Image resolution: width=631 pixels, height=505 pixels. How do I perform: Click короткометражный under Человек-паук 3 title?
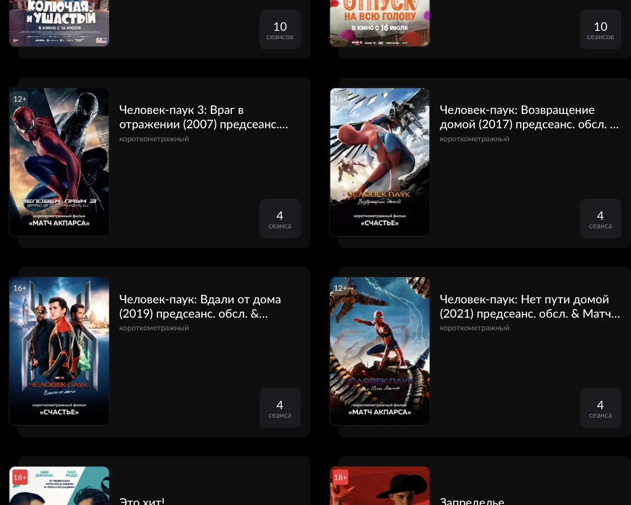coord(154,139)
